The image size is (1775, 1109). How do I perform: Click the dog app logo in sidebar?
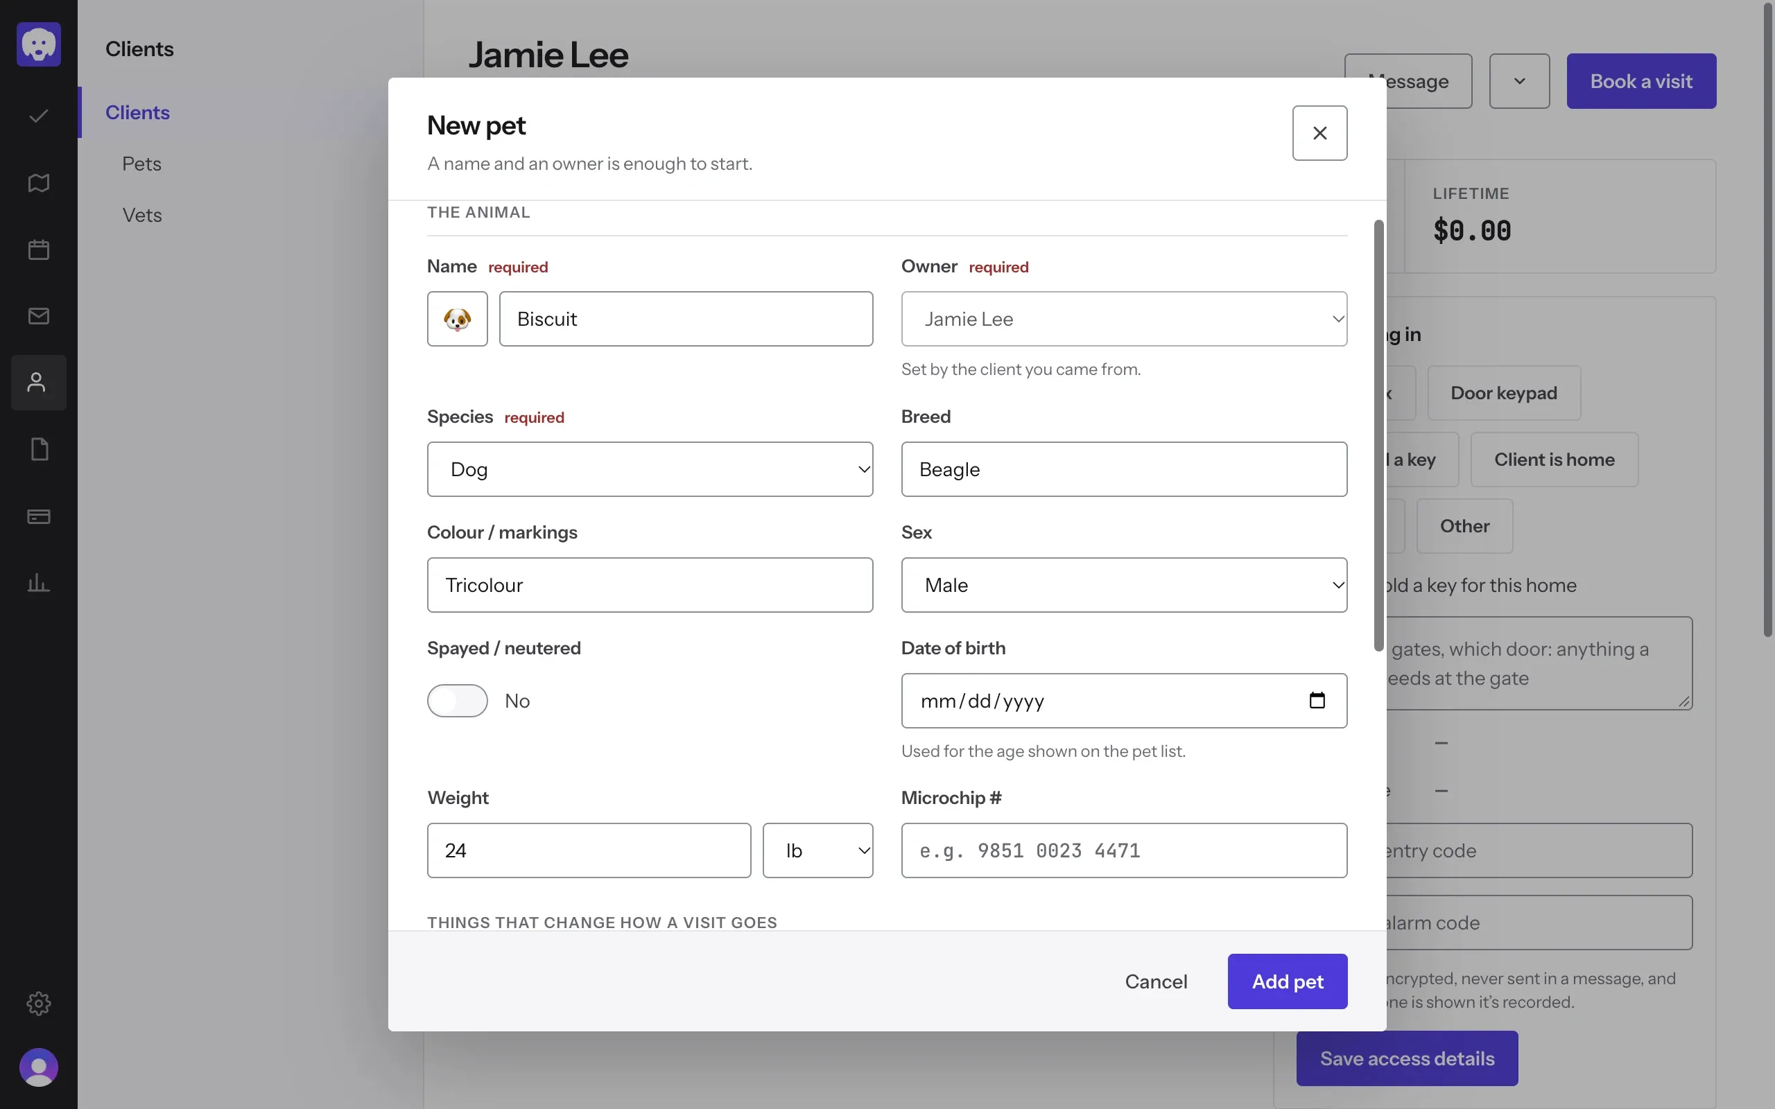click(38, 44)
